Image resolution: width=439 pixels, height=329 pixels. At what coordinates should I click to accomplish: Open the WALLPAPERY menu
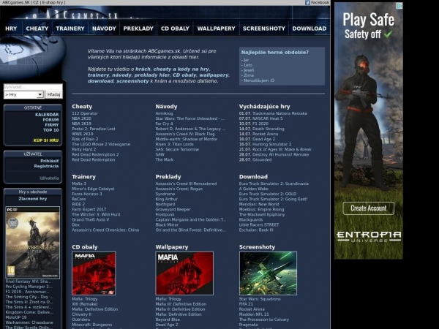(x=216, y=29)
